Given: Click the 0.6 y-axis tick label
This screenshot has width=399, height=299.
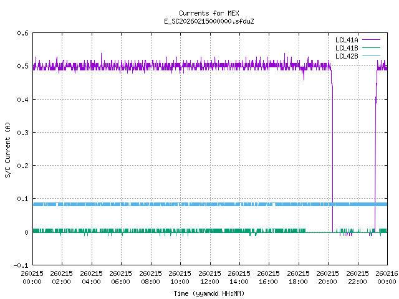Looking at the screenshot, I should pyautogui.click(x=22, y=33).
